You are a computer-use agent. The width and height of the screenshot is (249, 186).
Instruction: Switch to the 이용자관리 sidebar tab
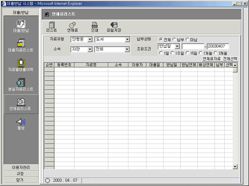tap(21, 168)
